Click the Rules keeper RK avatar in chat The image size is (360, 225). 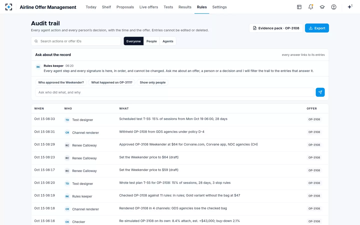38,67
